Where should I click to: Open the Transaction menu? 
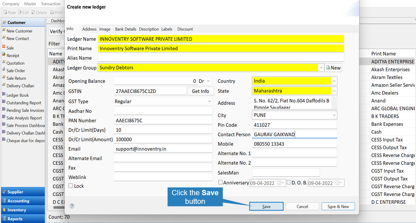click(51, 4)
